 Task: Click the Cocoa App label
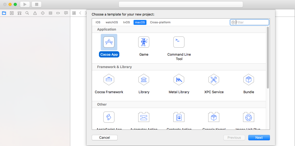point(109,55)
